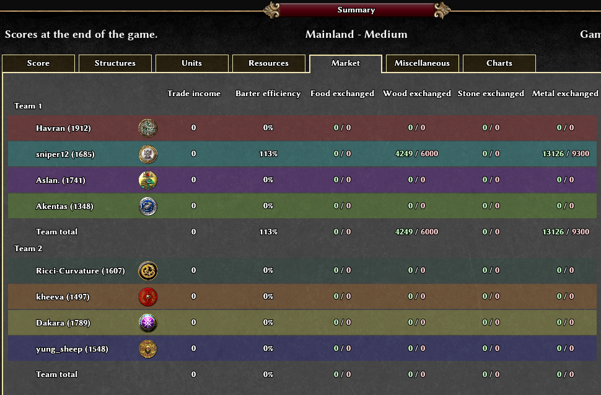Viewport: 601px width, 395px height.
Task: Click kheeva's red civilization emblem
Action: pyautogui.click(x=148, y=297)
